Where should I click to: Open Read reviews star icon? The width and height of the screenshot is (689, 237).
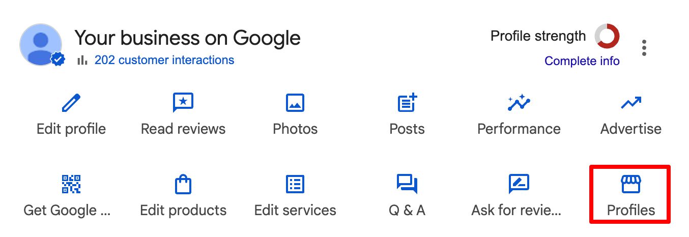pyautogui.click(x=183, y=103)
